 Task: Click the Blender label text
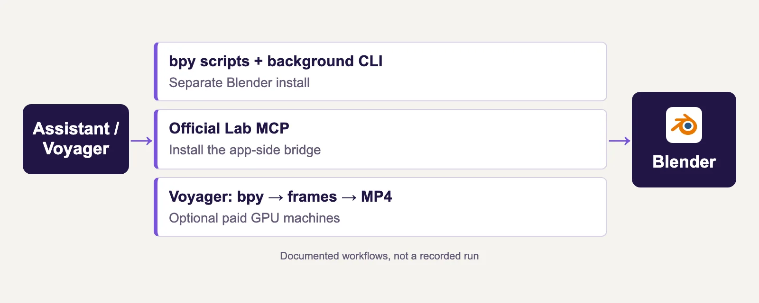click(x=684, y=162)
